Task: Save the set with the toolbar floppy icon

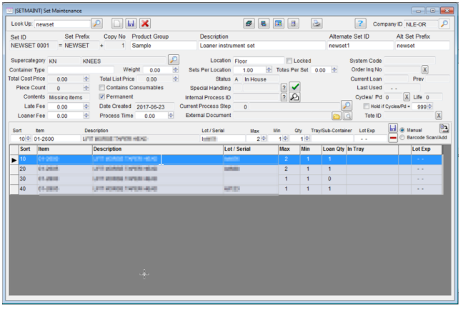Action: click(131, 24)
